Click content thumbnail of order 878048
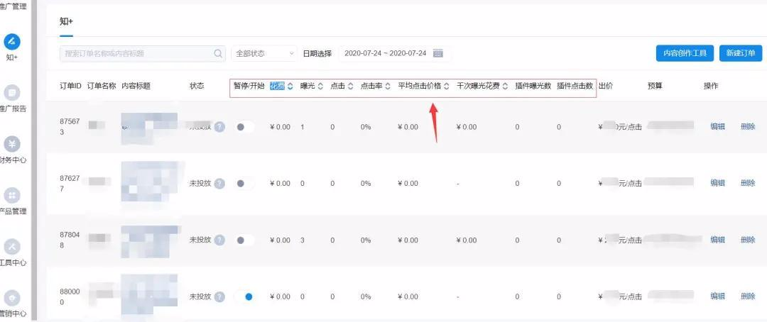 coord(151,241)
